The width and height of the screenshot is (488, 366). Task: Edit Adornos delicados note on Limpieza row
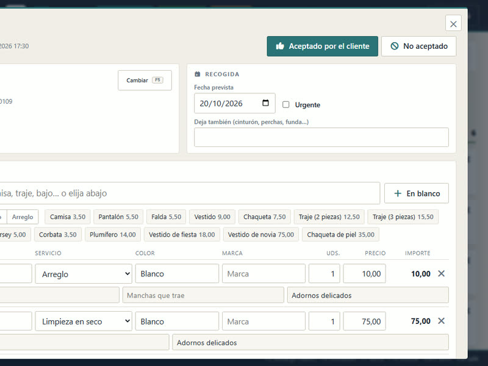click(x=310, y=342)
